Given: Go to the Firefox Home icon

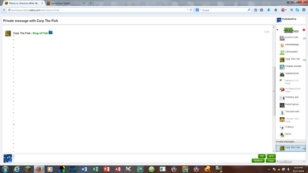Looking at the screenshot, I should coord(276,10).
